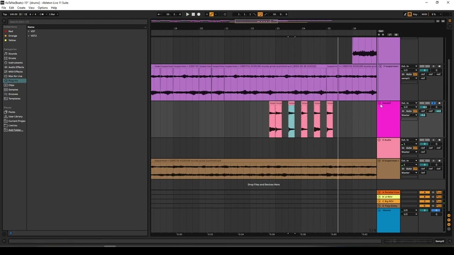Screen dimensions: 454x255
Task: Start playback with the Play button
Action: coord(188,14)
